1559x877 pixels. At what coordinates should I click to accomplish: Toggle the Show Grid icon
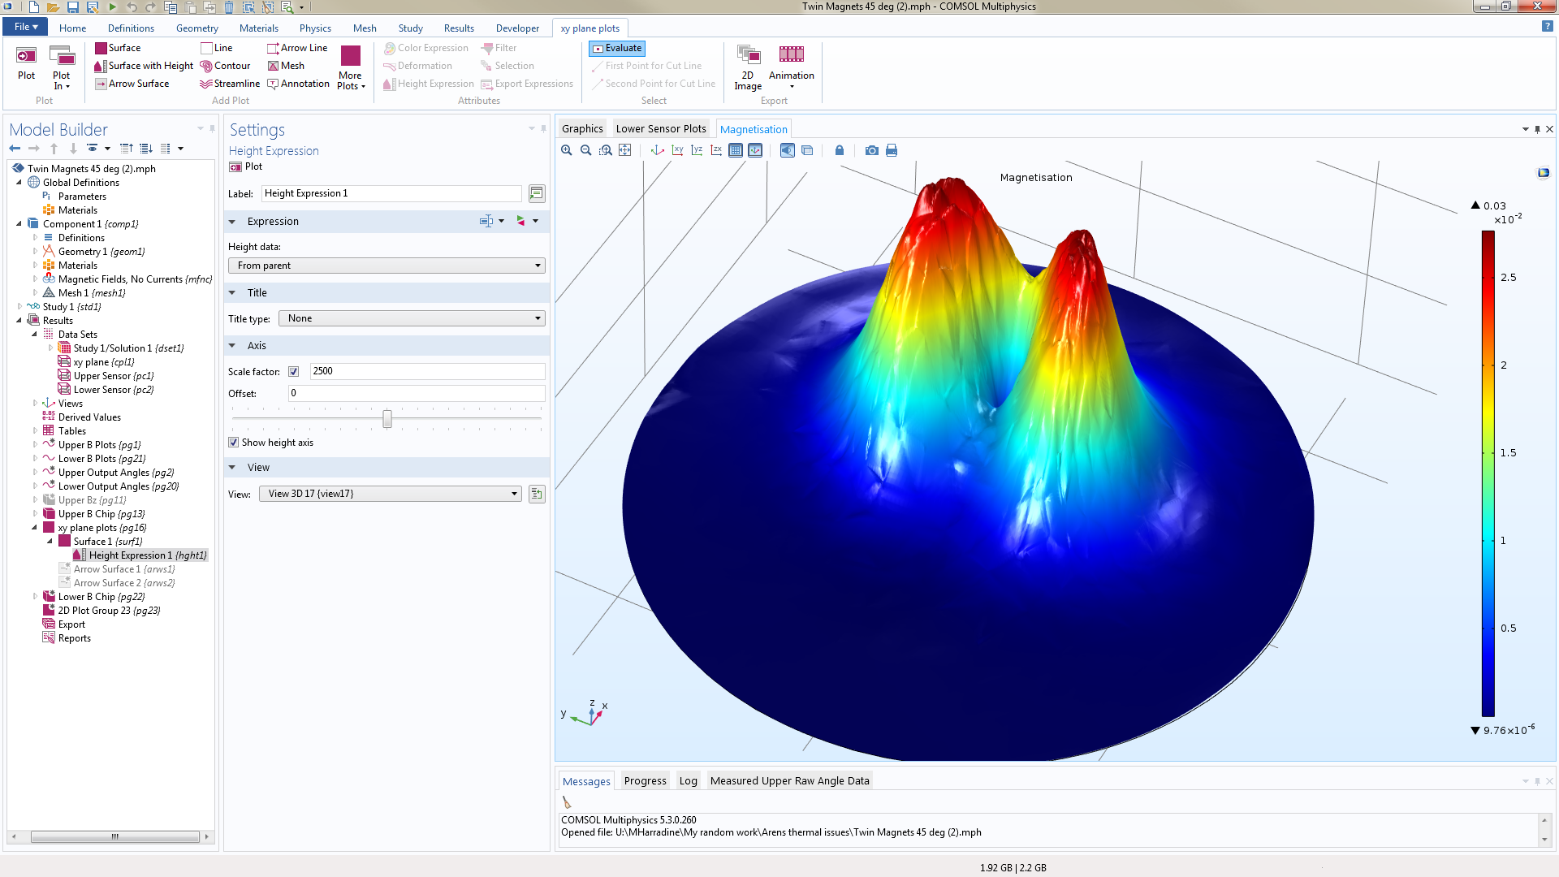tap(736, 150)
